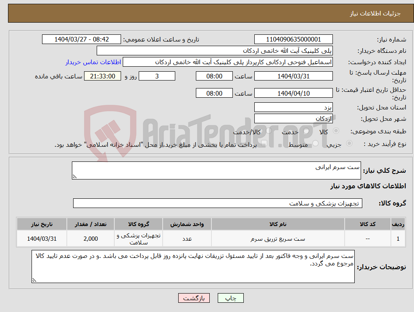
Task: Click the response deadline time 08:00 field
Action: pos(214,76)
